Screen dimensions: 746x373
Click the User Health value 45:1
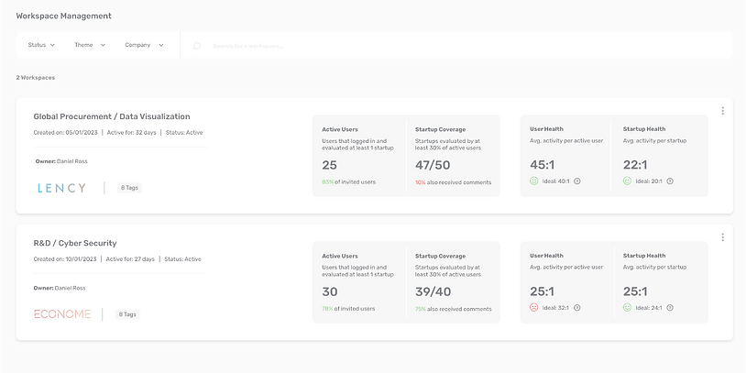(x=543, y=165)
